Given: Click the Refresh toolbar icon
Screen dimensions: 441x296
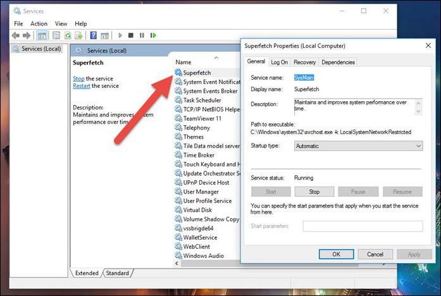Looking at the screenshot, I should coord(67,35).
